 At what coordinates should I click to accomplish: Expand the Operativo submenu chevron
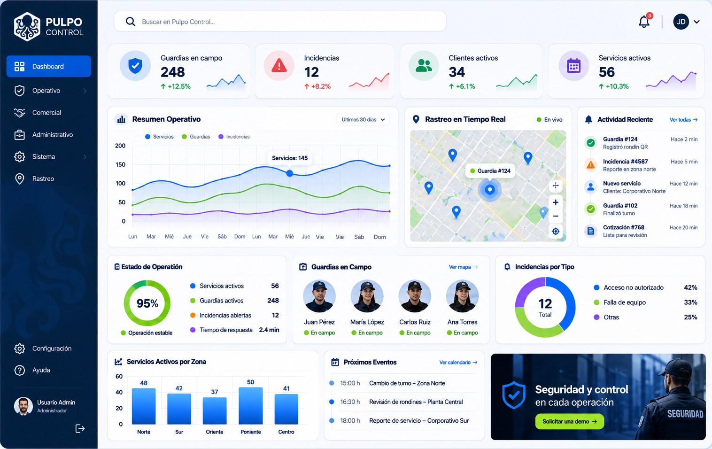coord(85,91)
